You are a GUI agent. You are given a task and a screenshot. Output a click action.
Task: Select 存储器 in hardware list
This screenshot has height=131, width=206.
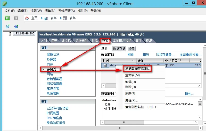51,69
